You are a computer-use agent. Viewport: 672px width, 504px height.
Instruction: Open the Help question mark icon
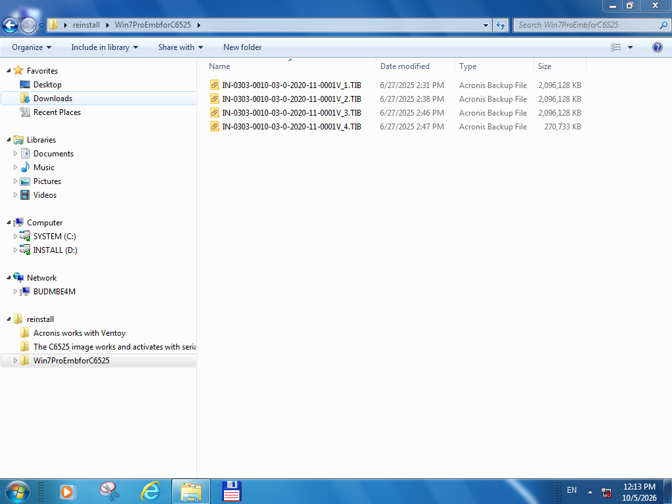tap(657, 47)
